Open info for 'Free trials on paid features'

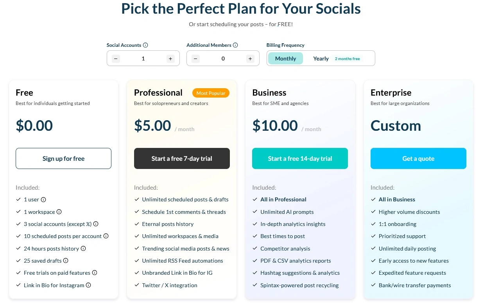pos(95,273)
